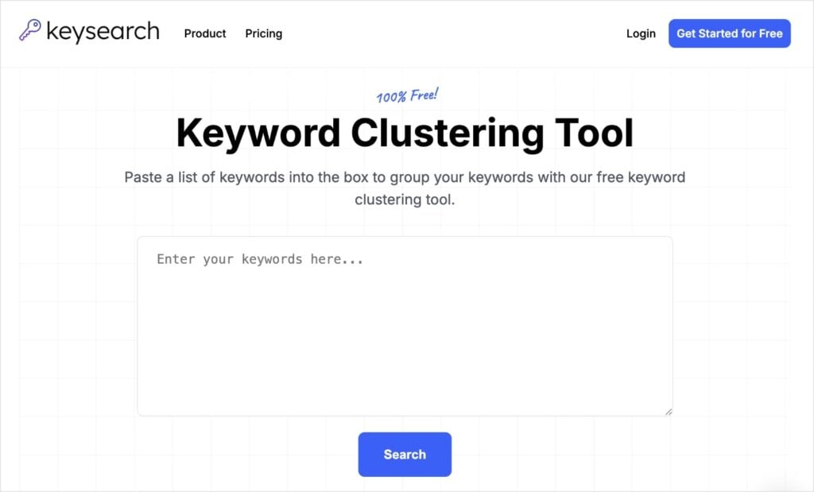Navigate home via the keysearch logo
Screen dimensions: 814x492
point(87,32)
